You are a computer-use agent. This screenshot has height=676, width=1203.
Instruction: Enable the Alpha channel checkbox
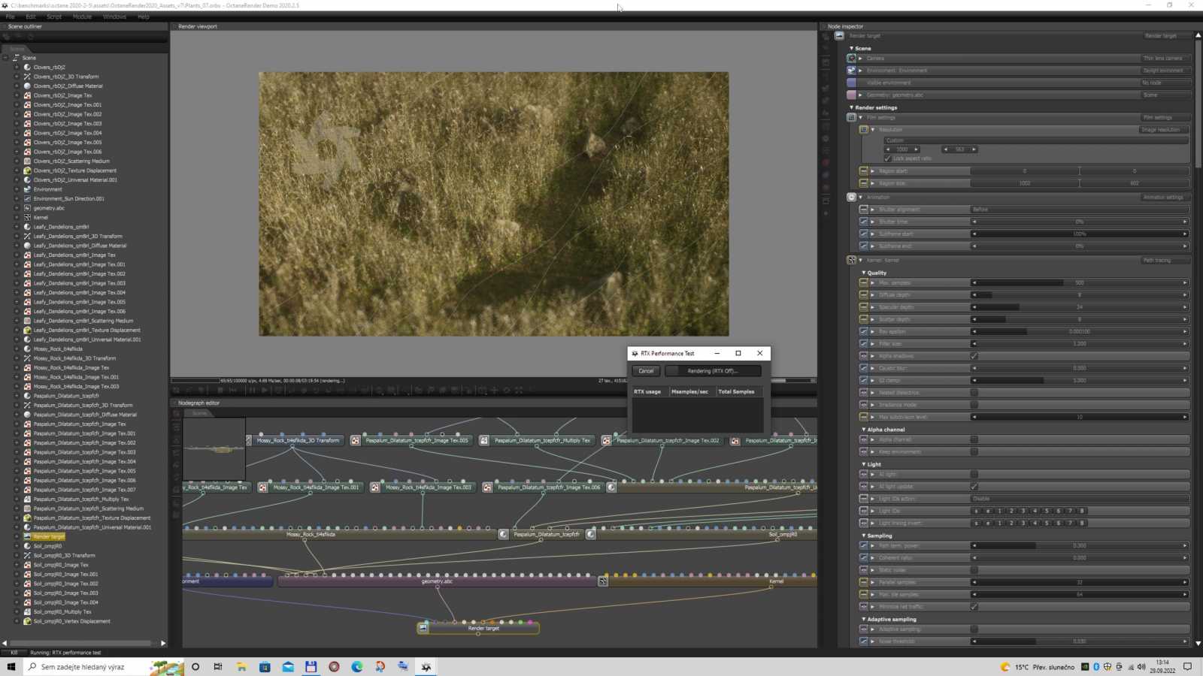pos(974,439)
